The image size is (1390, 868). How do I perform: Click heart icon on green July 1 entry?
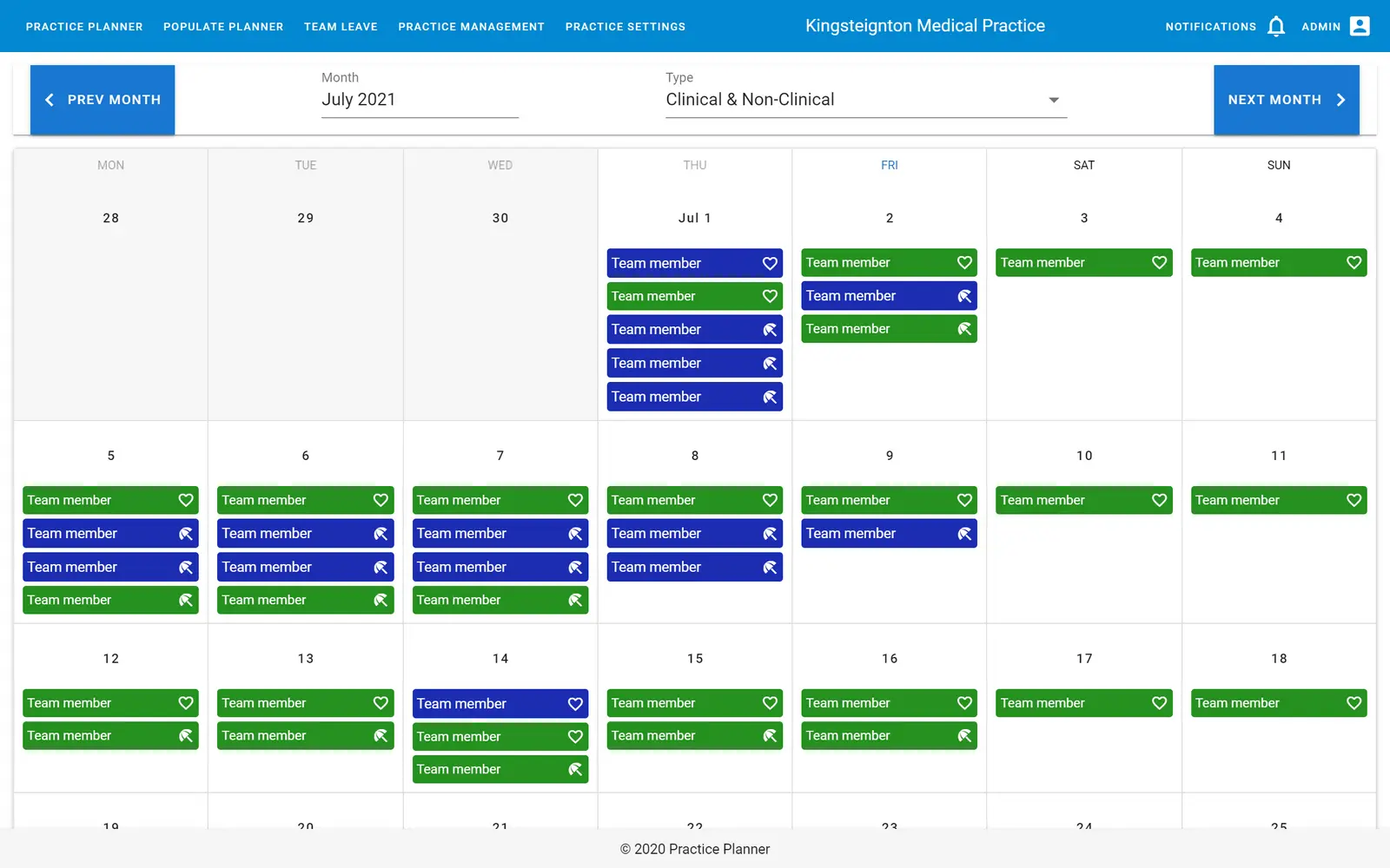(770, 296)
